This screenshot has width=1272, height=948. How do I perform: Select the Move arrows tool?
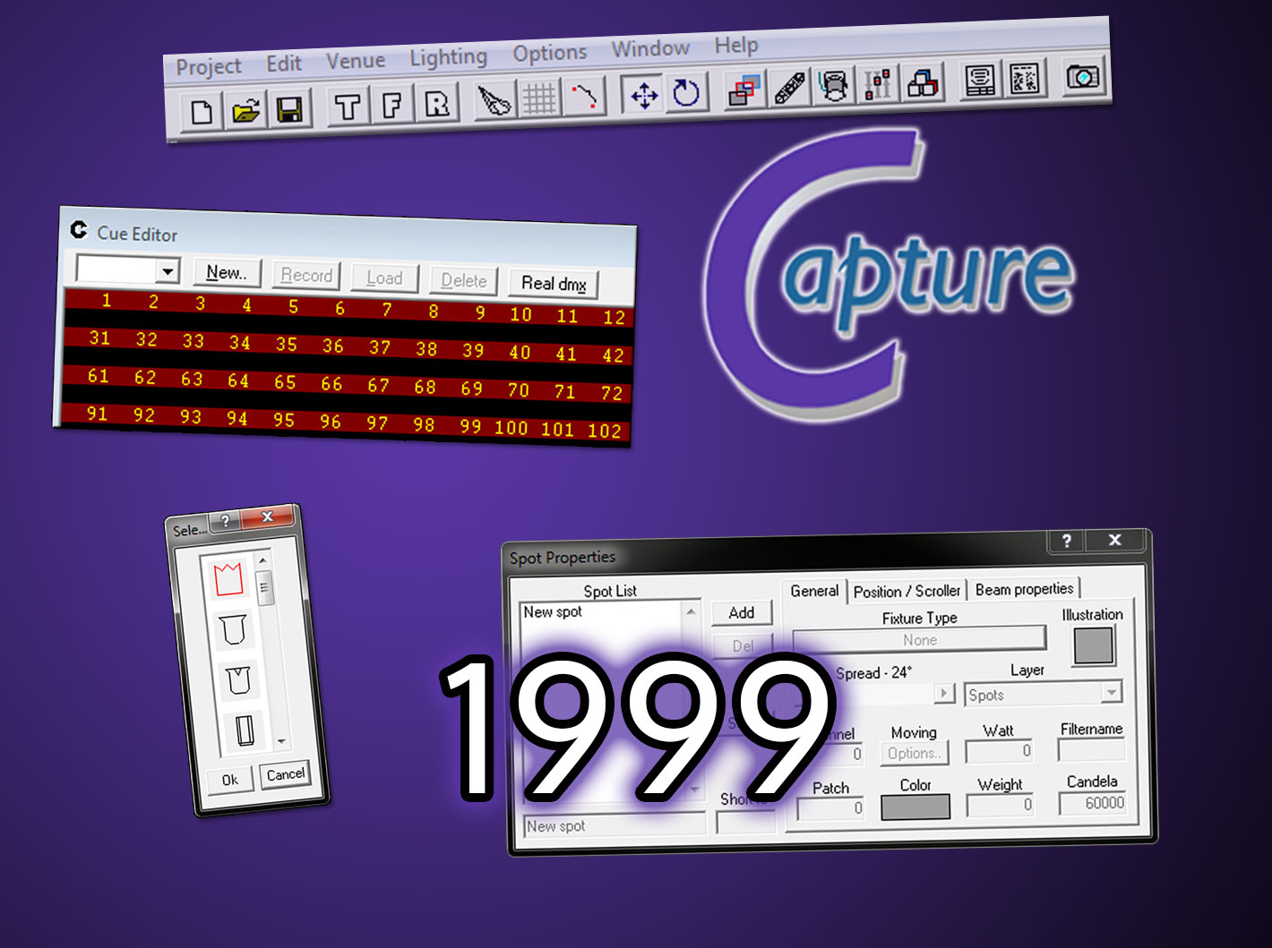click(x=644, y=95)
